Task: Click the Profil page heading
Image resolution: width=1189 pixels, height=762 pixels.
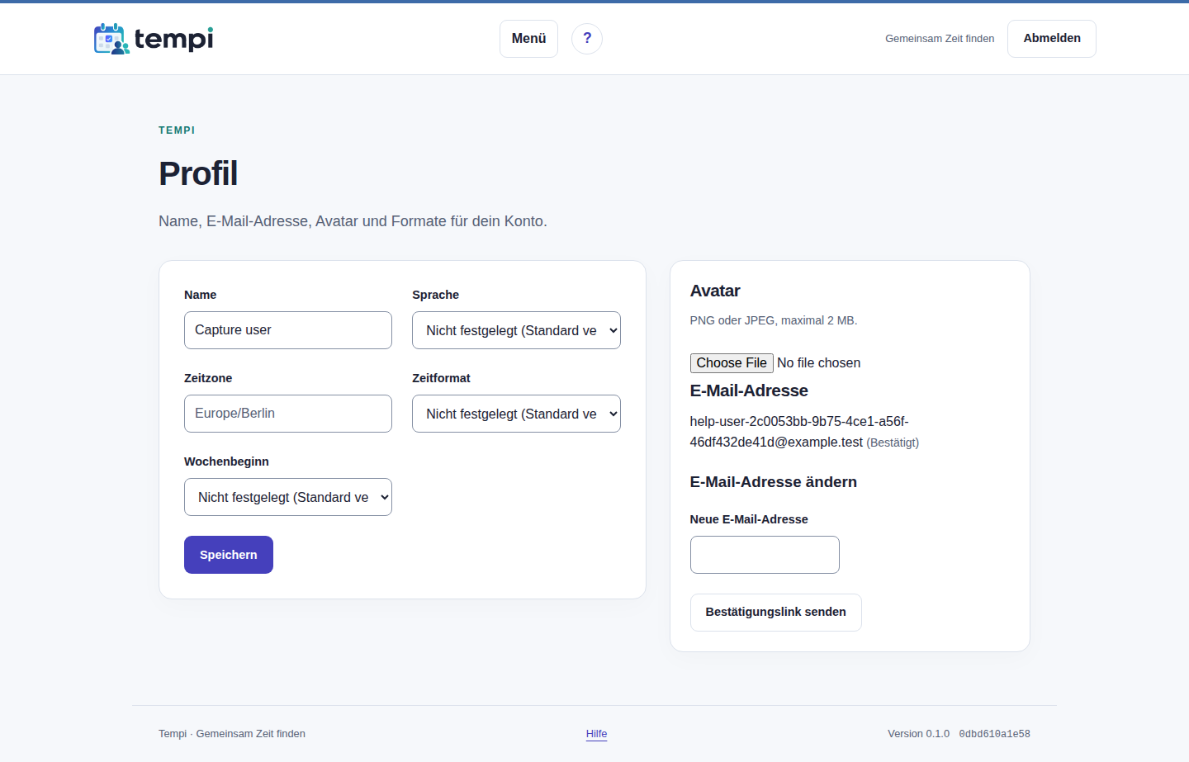Action: pyautogui.click(x=198, y=173)
